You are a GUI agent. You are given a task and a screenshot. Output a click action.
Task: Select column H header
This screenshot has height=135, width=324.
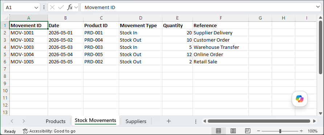283,18
